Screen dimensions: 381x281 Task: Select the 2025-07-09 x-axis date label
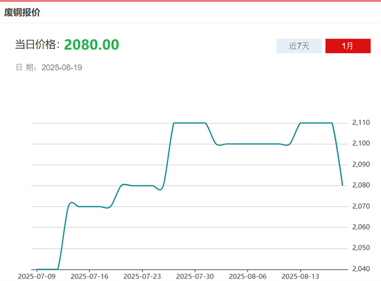[x=36, y=276]
